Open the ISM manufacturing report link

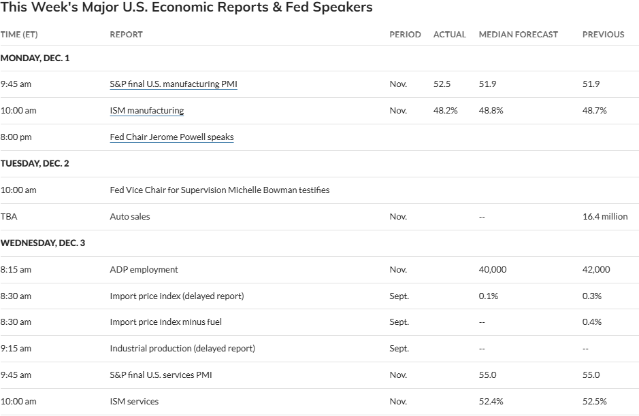[146, 111]
